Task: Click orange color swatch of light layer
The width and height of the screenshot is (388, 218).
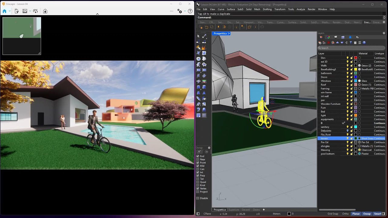Action: tap(356, 115)
